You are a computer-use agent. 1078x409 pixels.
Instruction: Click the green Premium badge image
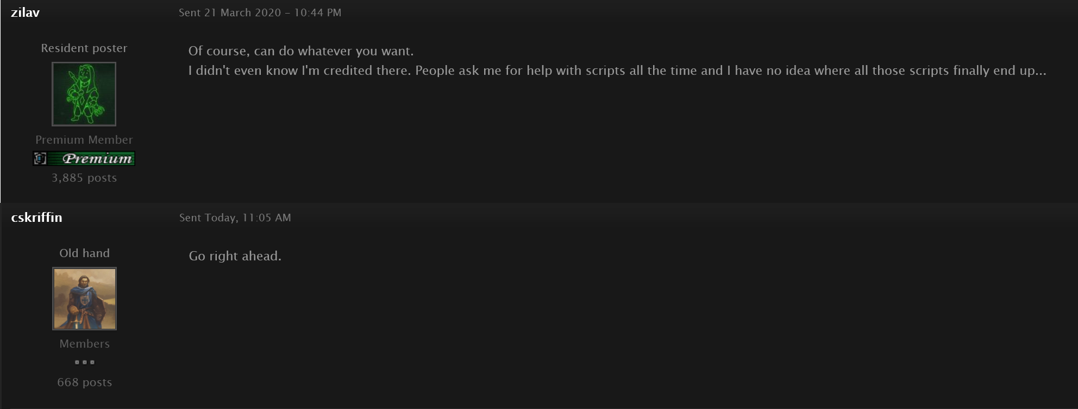point(84,158)
